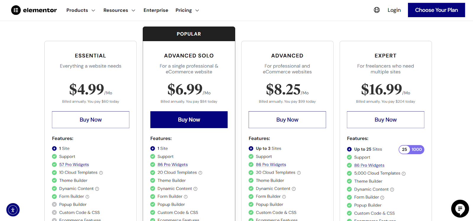The height and width of the screenshot is (221, 473).
Task: Click Features heading in Advanced plan
Action: pos(259,138)
